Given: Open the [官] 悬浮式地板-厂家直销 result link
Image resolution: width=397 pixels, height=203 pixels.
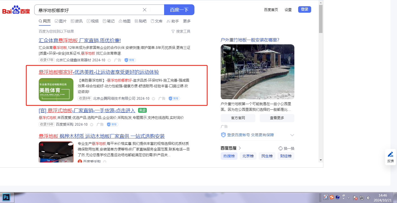Looking at the screenshot, I should coord(87,110).
